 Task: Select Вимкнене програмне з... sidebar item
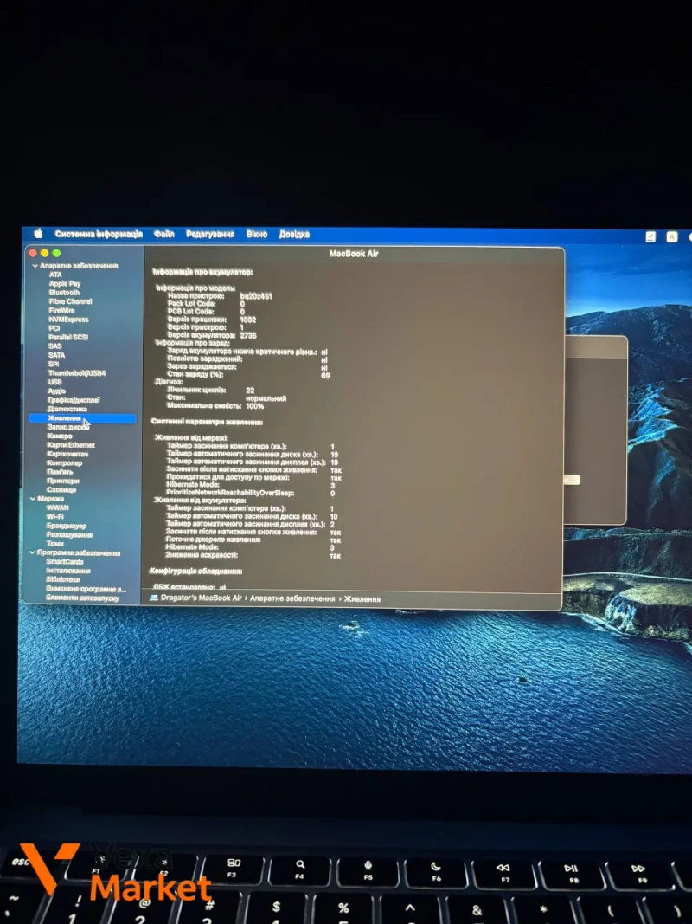tap(86, 589)
